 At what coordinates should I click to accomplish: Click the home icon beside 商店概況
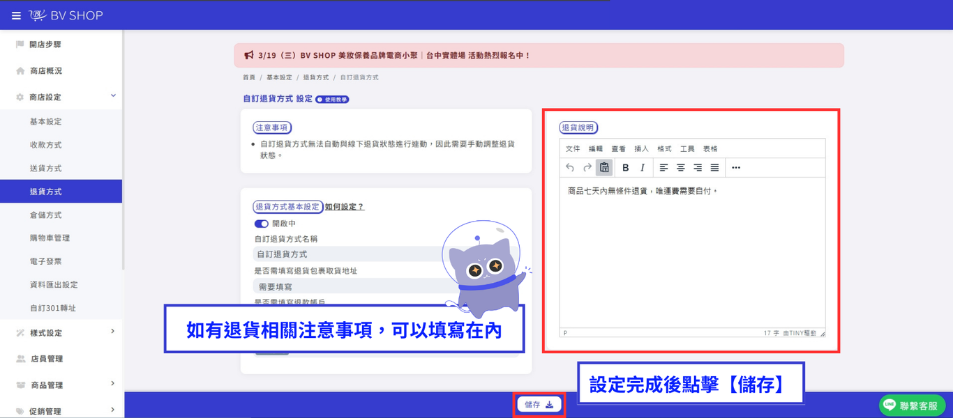20,71
